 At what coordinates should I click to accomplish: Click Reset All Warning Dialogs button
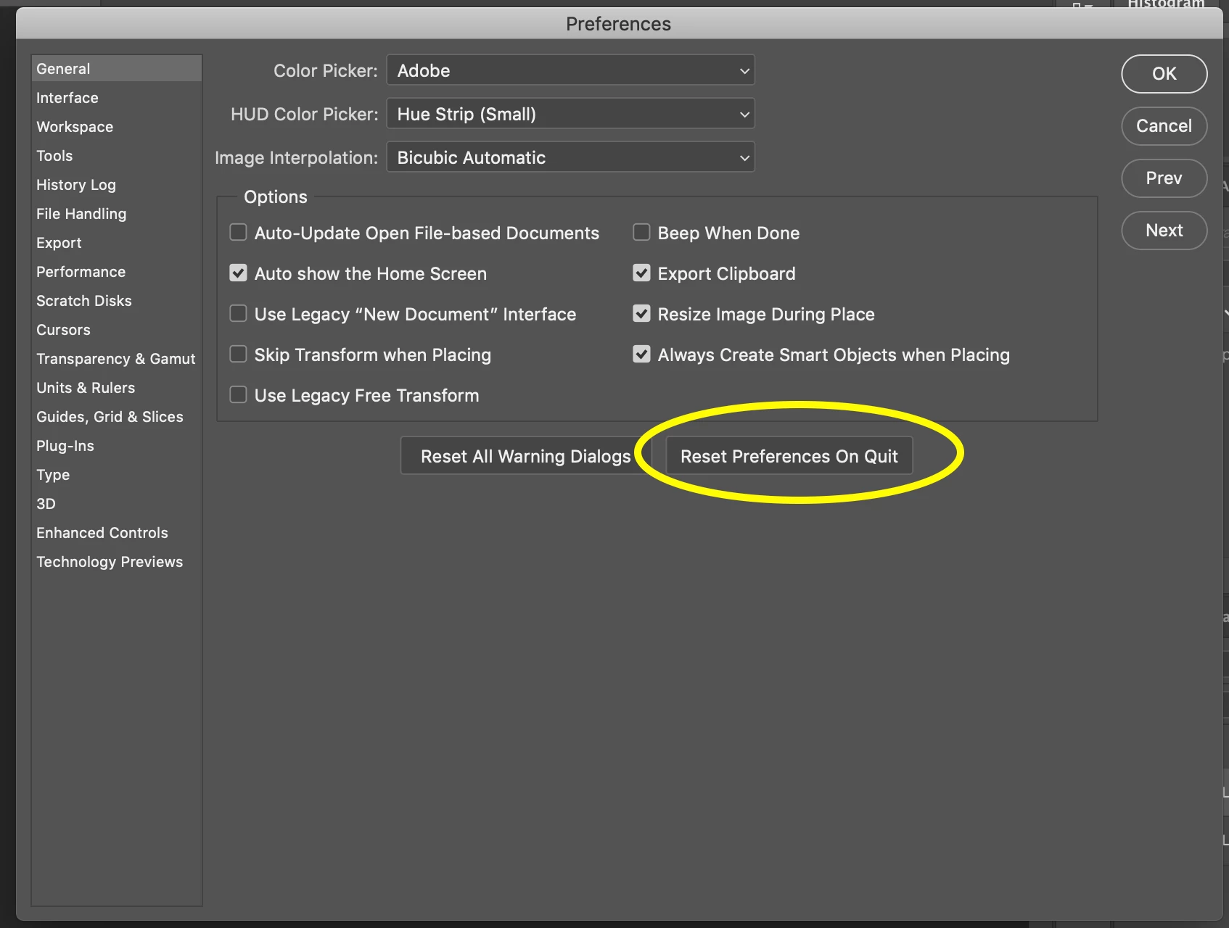coord(526,456)
